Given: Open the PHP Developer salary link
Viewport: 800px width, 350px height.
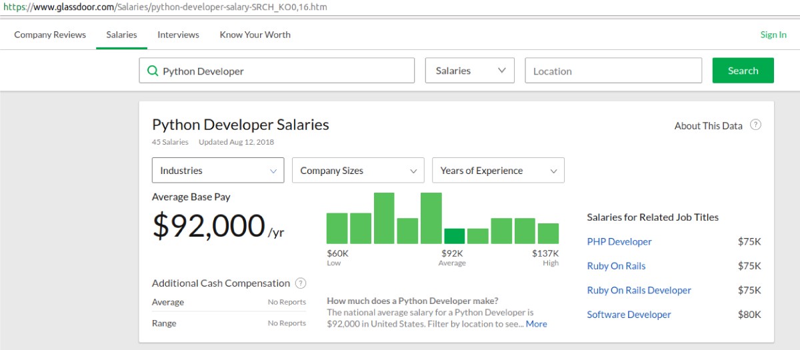Looking at the screenshot, I should pyautogui.click(x=619, y=242).
